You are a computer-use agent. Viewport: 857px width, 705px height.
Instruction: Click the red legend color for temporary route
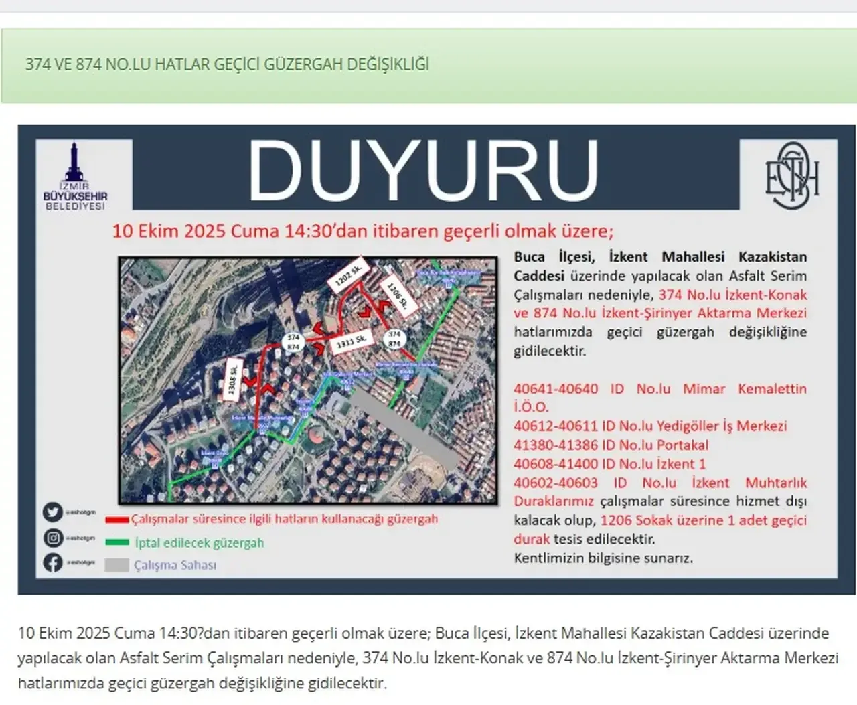[116, 520]
